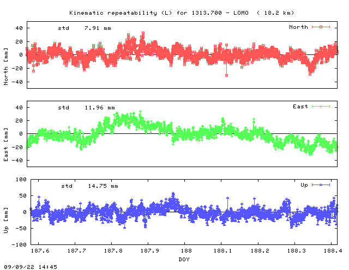
Task: Click the timestamp '09/09/22 14:45'
Action: (x=31, y=267)
